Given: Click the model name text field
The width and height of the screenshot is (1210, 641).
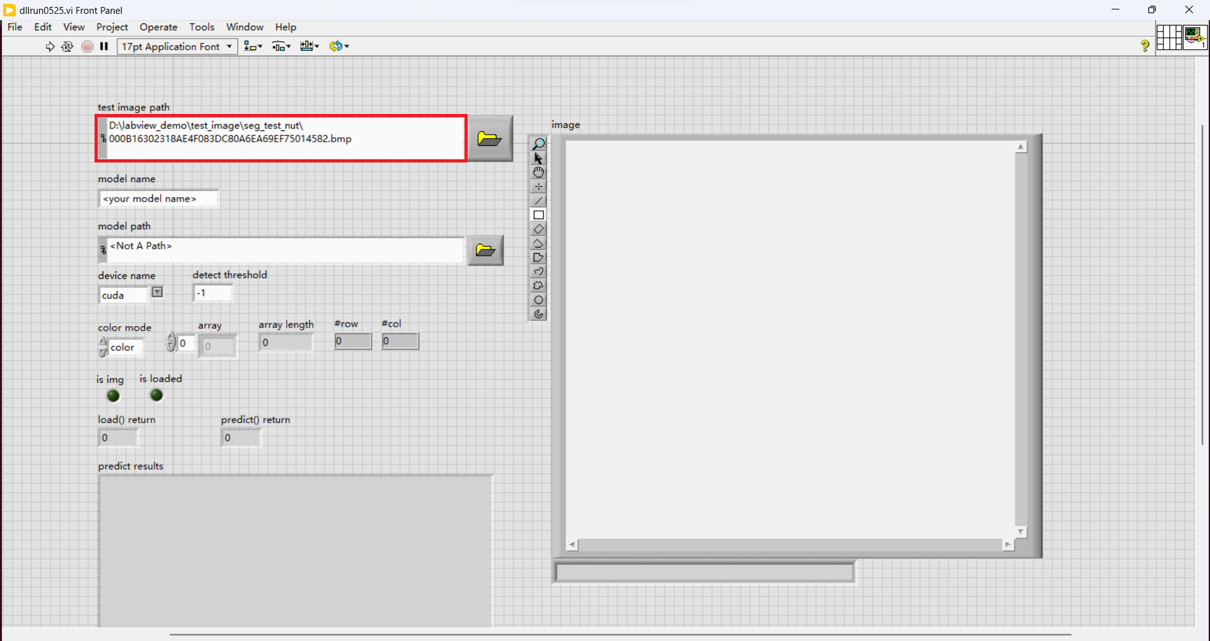Looking at the screenshot, I should [158, 198].
